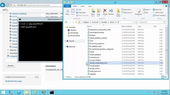Click Up one level arrow in Explorer
This screenshot has height=95, width=170.
coord(76,22)
